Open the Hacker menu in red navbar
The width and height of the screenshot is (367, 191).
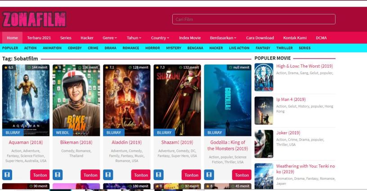(87, 38)
